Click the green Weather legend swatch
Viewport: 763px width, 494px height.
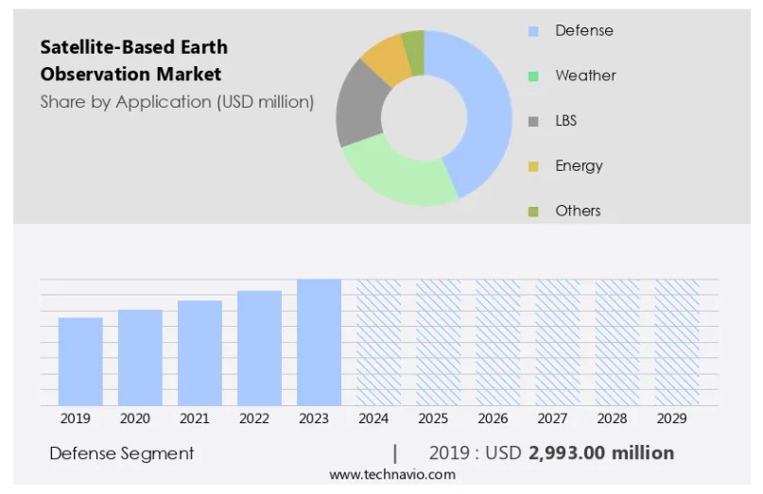click(x=533, y=77)
